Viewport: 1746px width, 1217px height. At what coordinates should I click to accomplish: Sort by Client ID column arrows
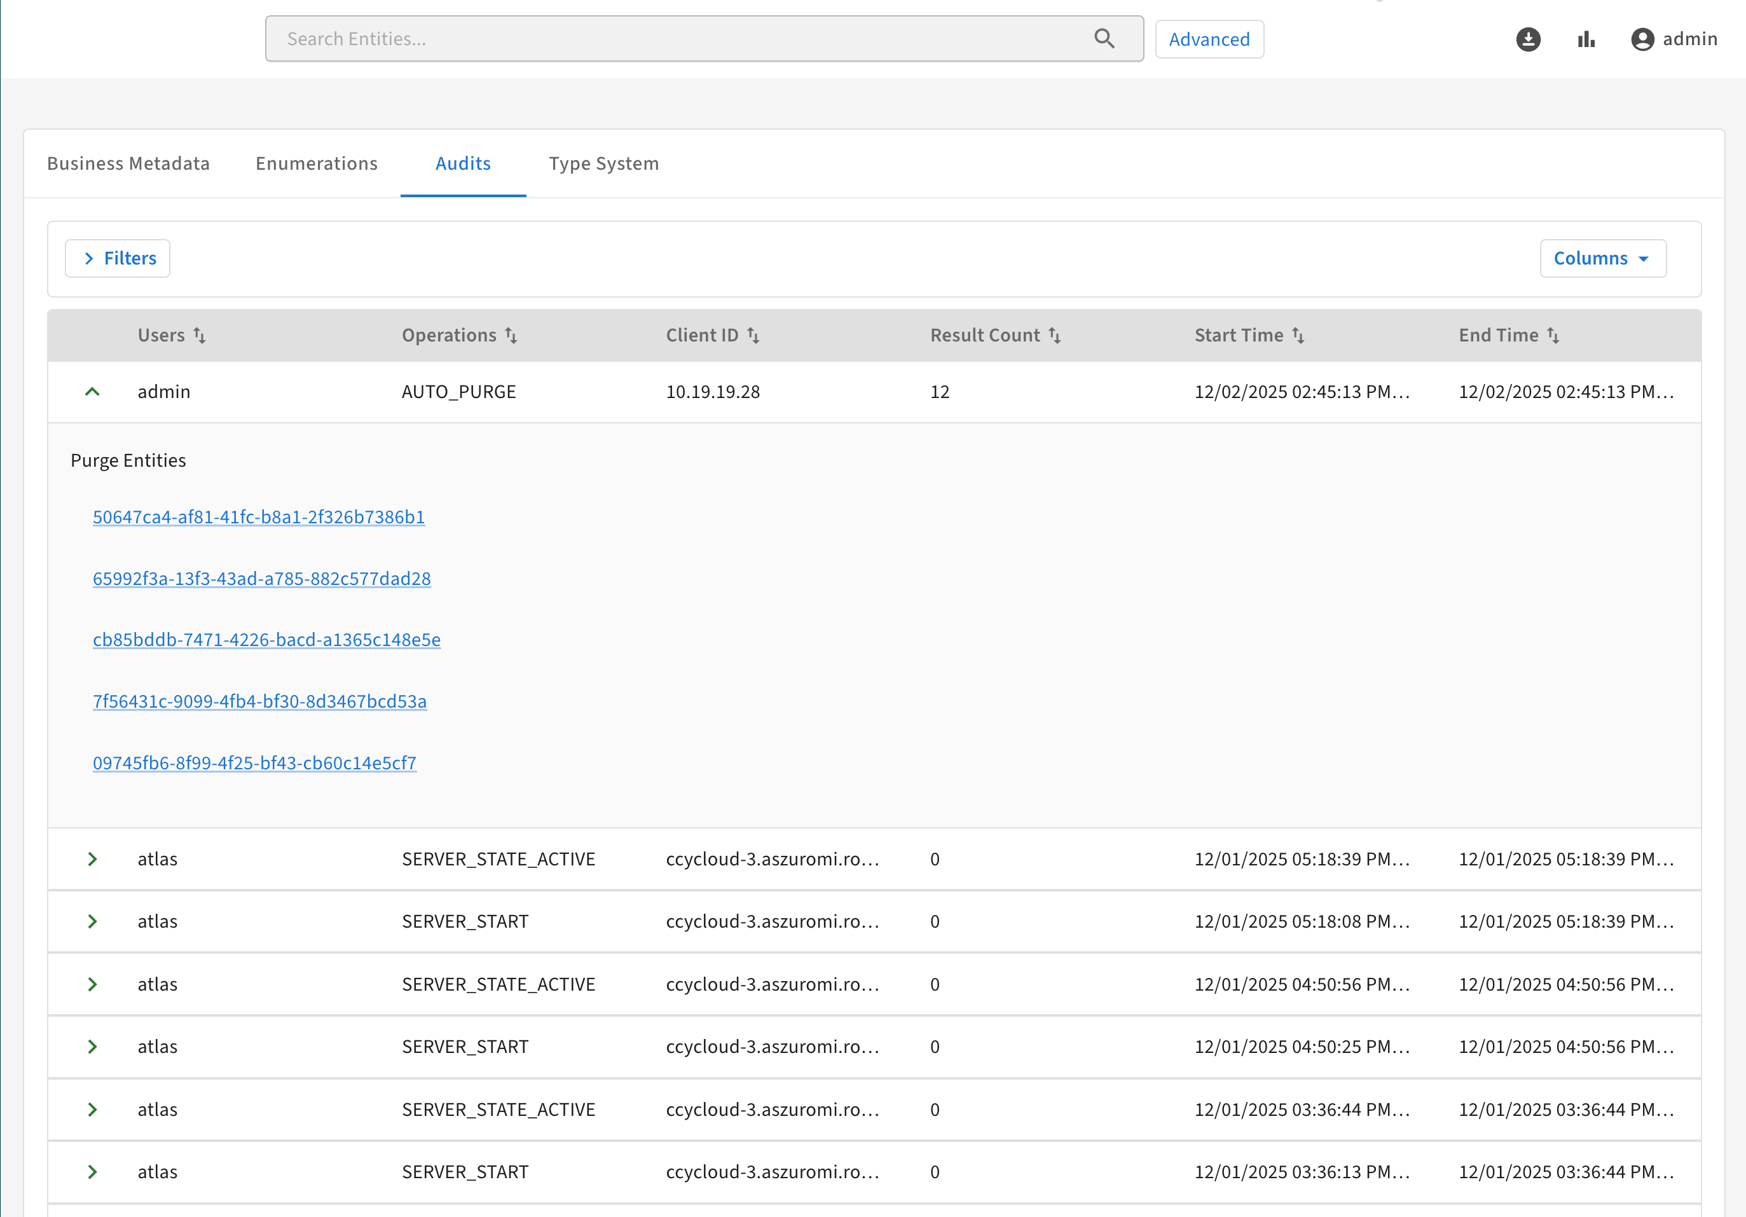point(753,336)
